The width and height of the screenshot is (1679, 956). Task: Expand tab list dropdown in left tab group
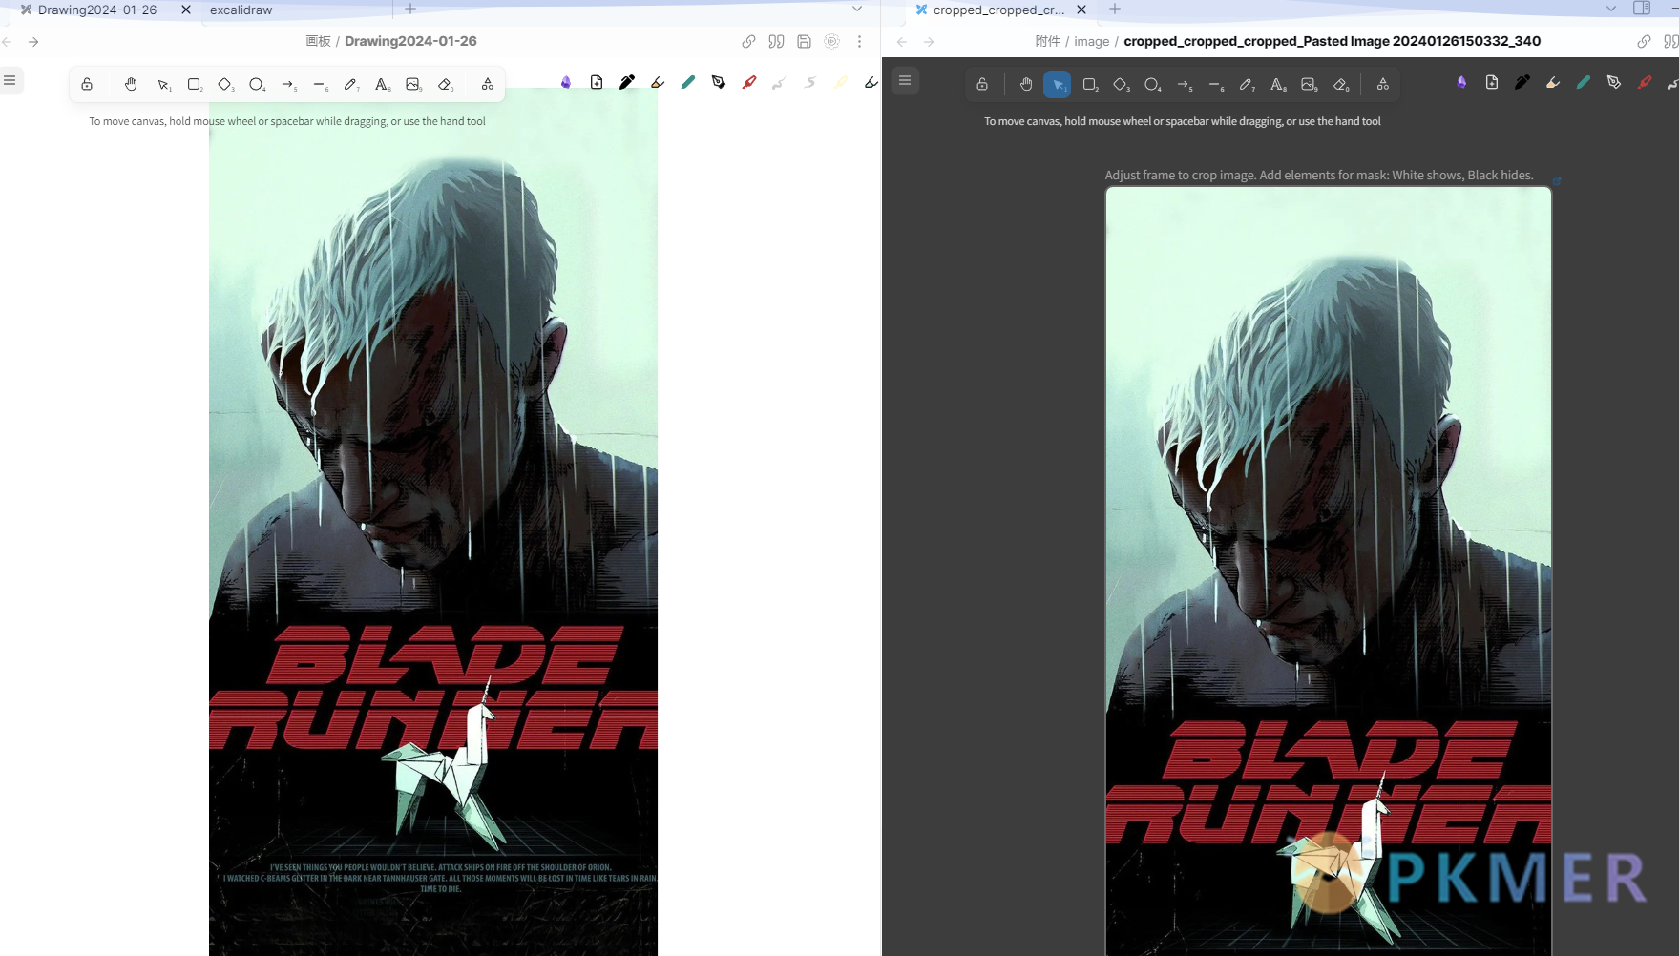tap(857, 9)
